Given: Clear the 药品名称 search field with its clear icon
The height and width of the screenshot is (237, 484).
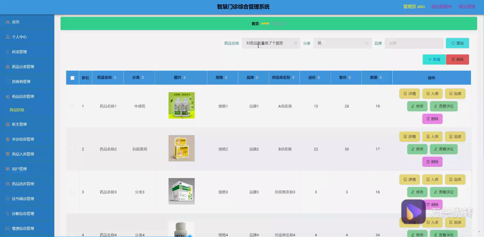Looking at the screenshot, I should pos(296,43).
